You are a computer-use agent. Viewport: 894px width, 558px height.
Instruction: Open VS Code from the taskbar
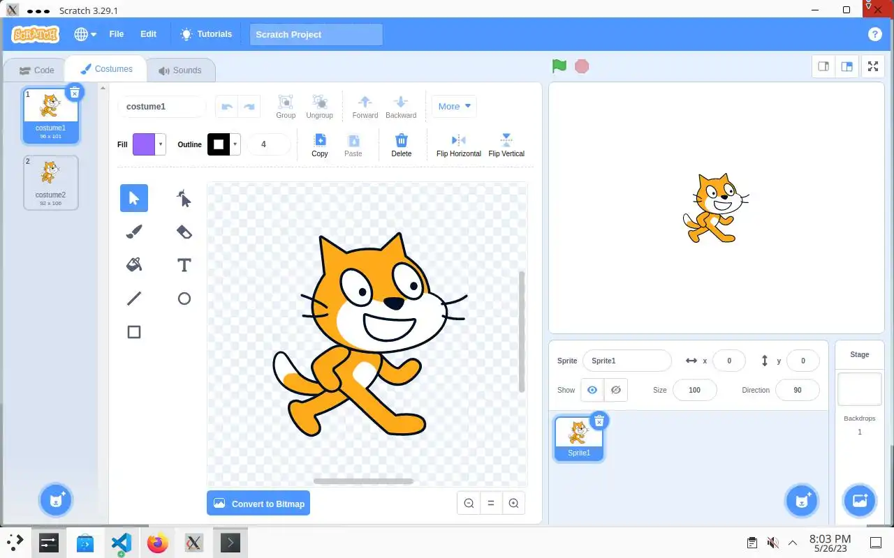(122, 543)
